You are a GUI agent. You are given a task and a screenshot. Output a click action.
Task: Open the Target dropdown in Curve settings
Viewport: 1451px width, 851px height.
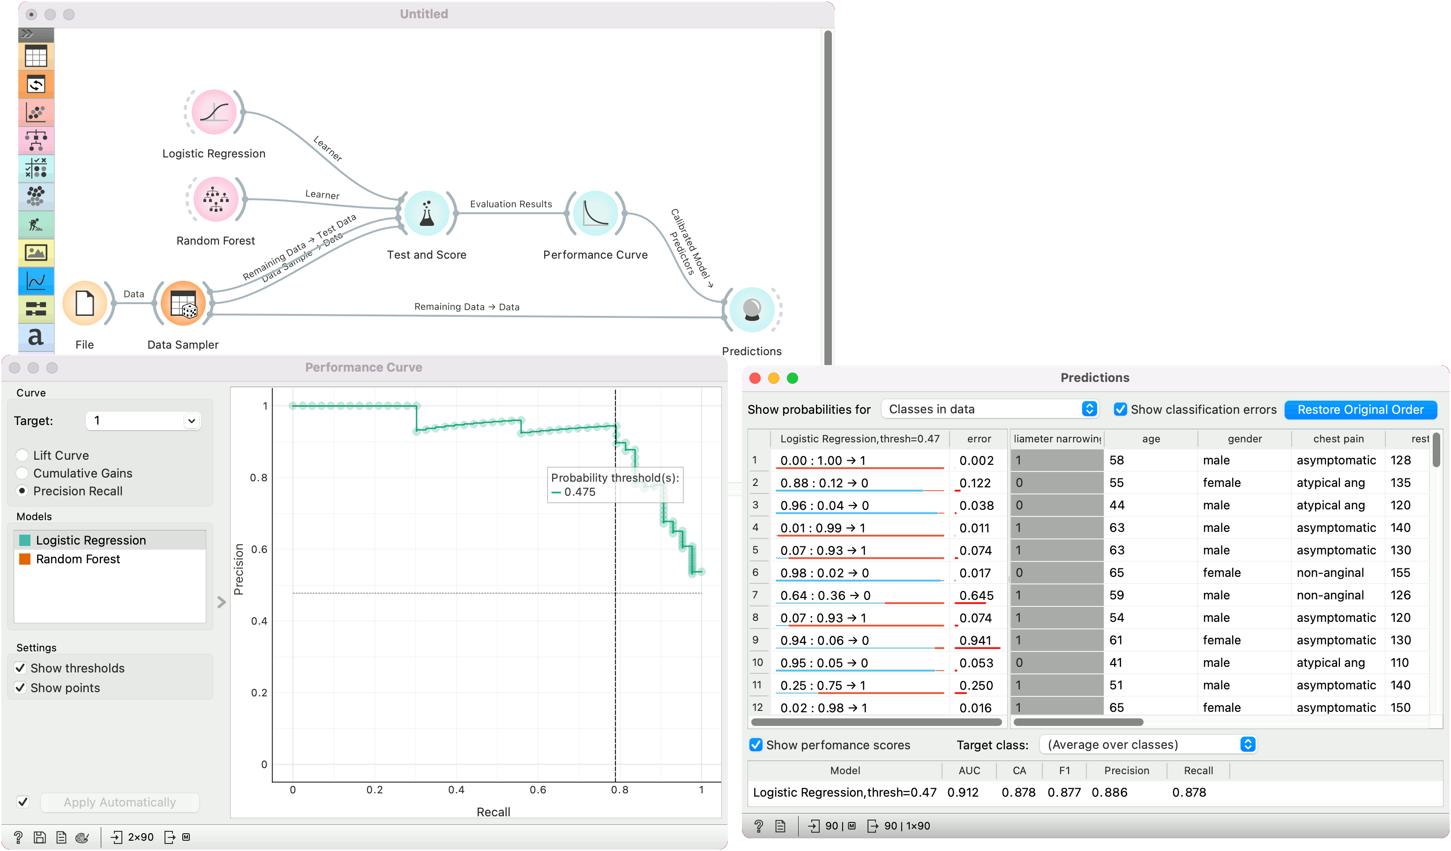143,420
